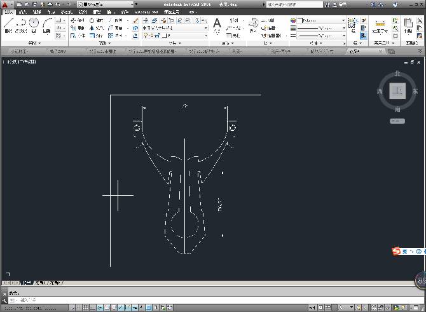This screenshot has width=426, height=312.
Task: Click the Erase tool icon
Action: pos(135,20)
